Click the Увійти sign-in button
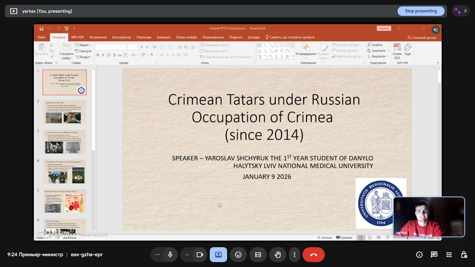Image resolution: width=475 pixels, height=267 pixels. 384,28
